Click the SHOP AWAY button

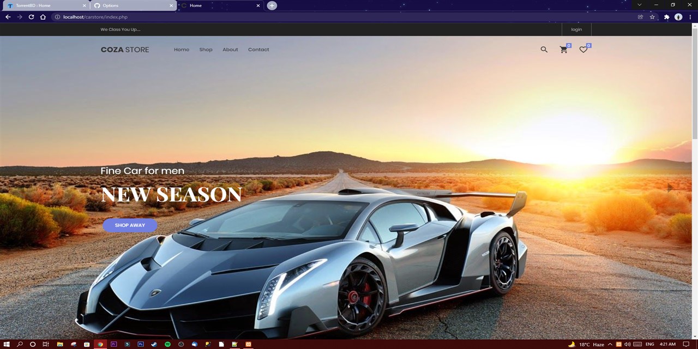(x=130, y=225)
